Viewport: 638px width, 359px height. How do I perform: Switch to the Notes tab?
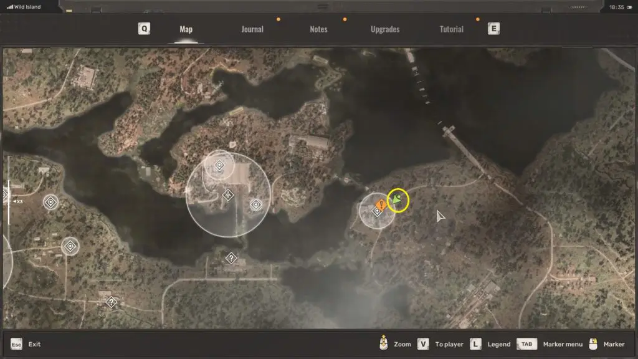tap(318, 29)
